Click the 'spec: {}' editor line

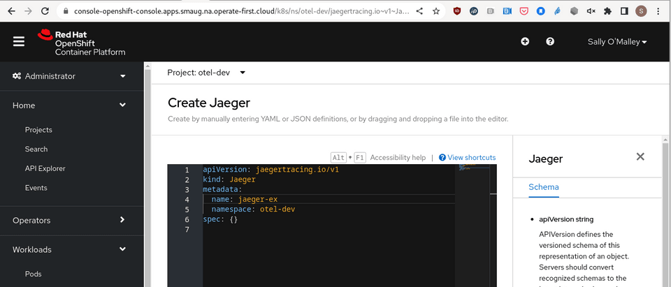(x=220, y=219)
